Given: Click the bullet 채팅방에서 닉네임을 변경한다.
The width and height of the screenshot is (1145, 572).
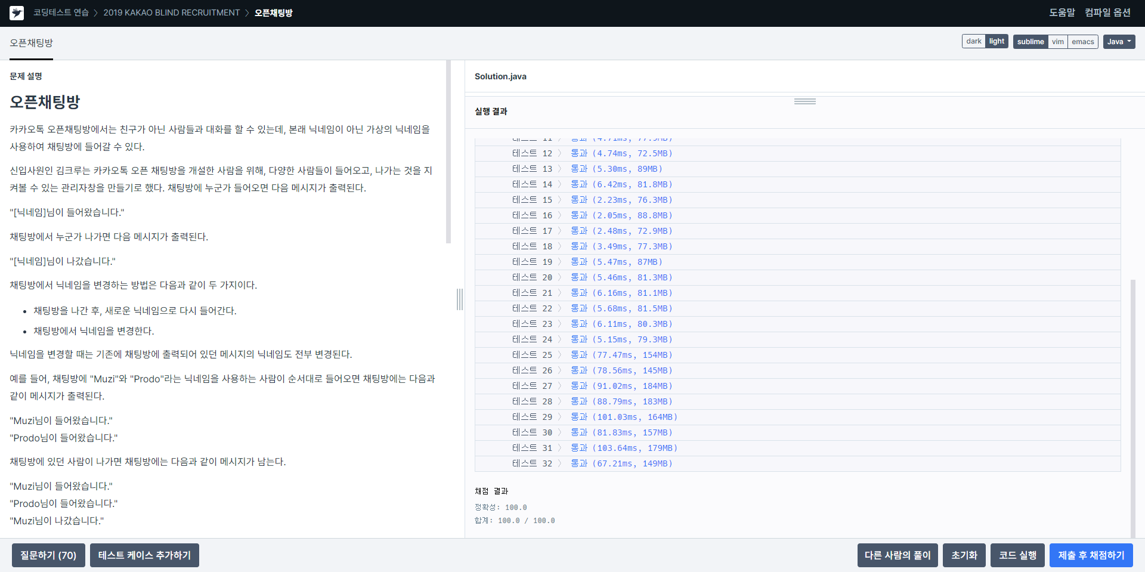Looking at the screenshot, I should [94, 331].
